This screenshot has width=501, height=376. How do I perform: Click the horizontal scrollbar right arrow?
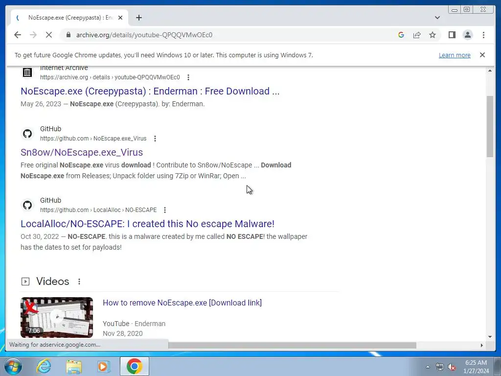pyautogui.click(x=482, y=345)
